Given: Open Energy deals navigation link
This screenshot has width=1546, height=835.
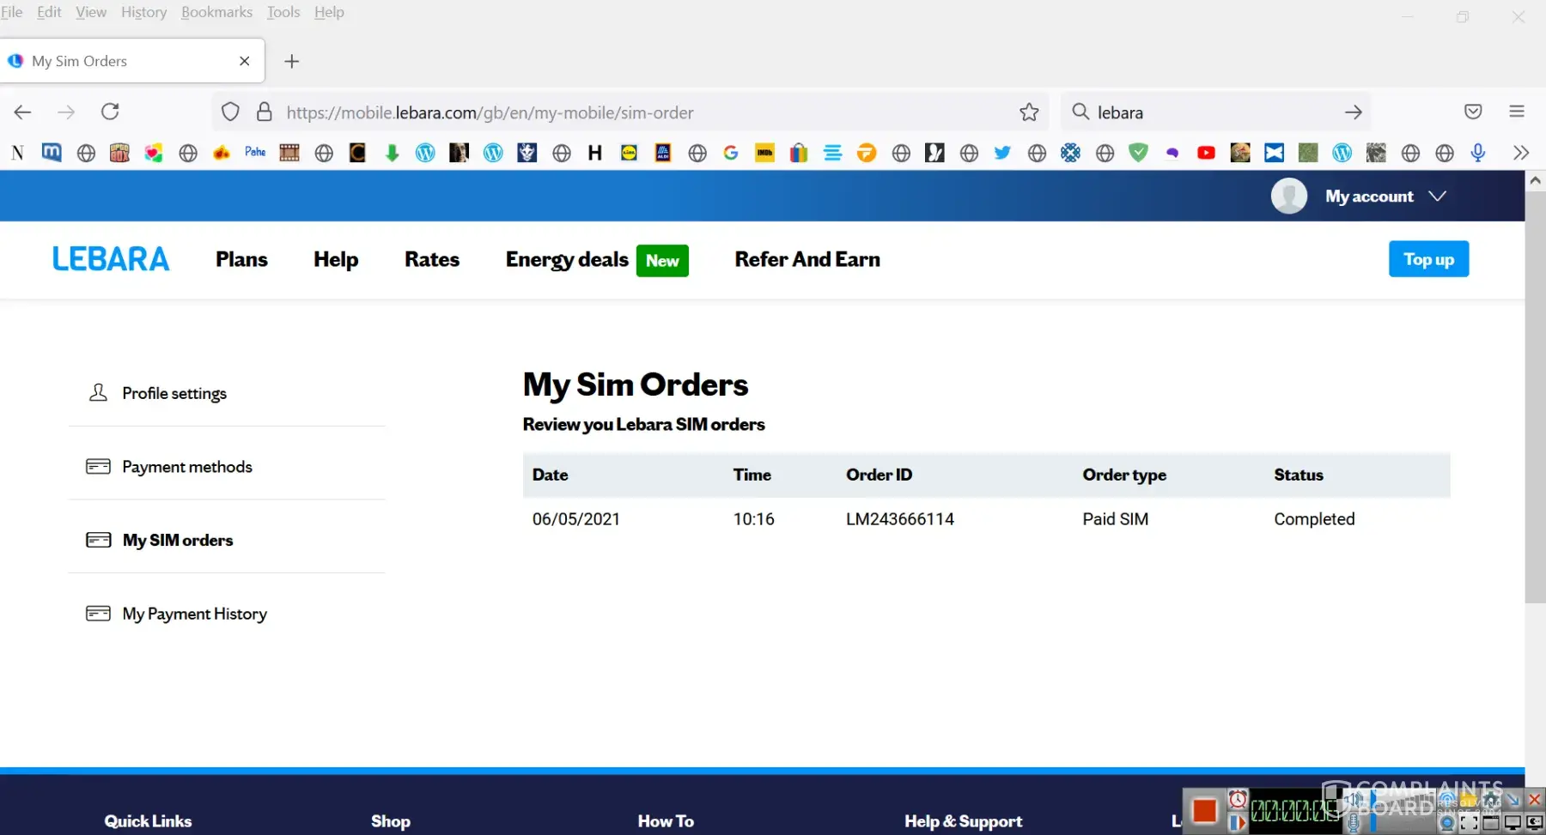Looking at the screenshot, I should pos(567,259).
